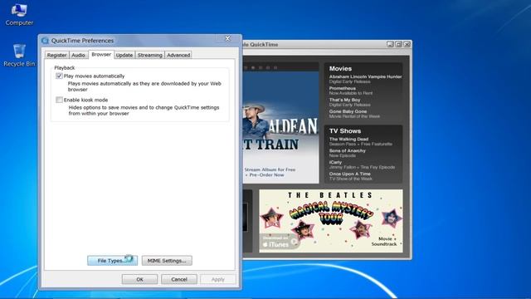
Task: Switch to the Register tab
Action: tap(56, 55)
